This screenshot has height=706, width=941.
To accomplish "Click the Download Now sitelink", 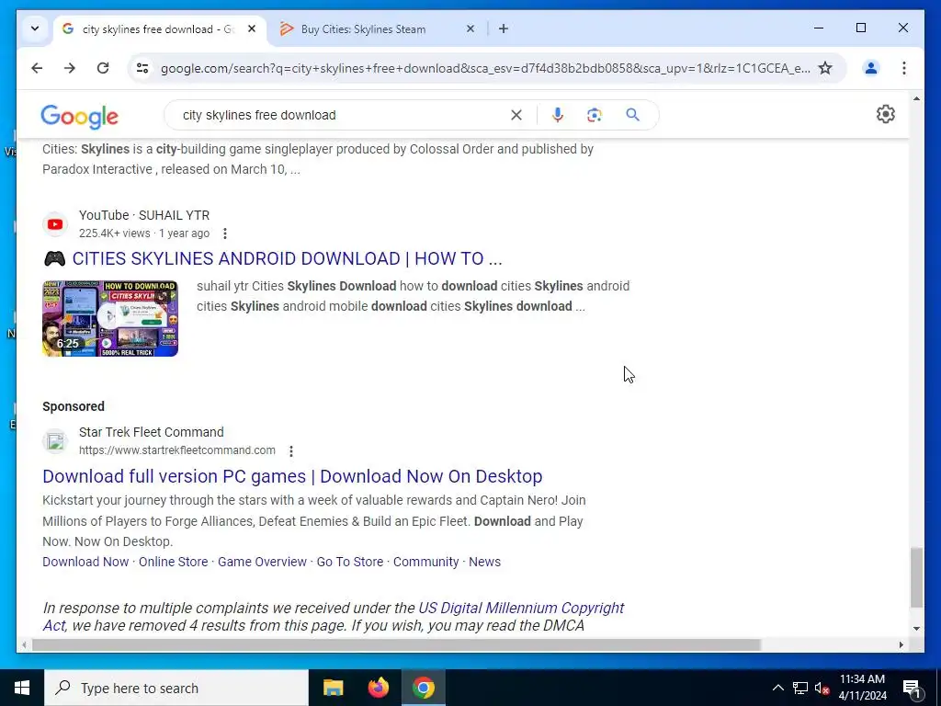I will (85, 562).
